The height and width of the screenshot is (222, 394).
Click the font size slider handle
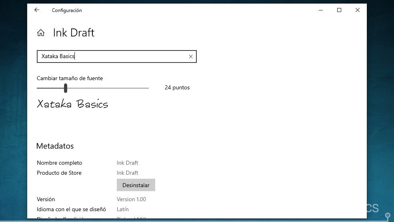66,88
